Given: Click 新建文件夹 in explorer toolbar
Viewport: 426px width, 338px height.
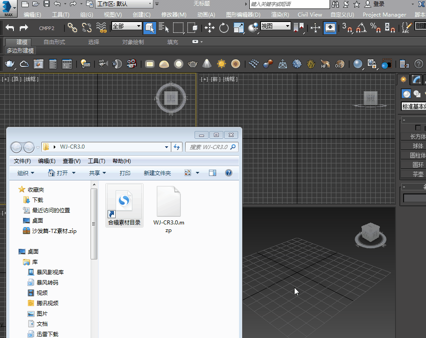Looking at the screenshot, I should tap(157, 173).
